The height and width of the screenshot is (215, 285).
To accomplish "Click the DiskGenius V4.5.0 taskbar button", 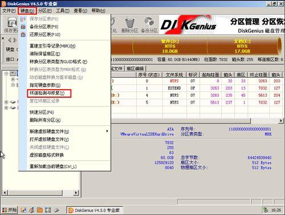I will pyautogui.click(x=95, y=210).
